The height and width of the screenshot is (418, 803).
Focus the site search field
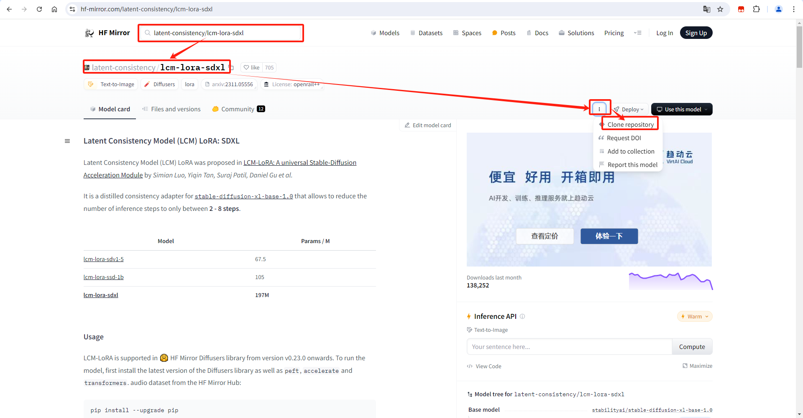pos(221,33)
